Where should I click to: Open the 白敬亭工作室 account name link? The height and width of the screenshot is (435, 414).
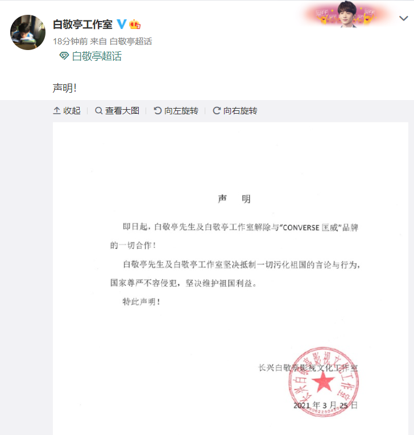pos(82,24)
